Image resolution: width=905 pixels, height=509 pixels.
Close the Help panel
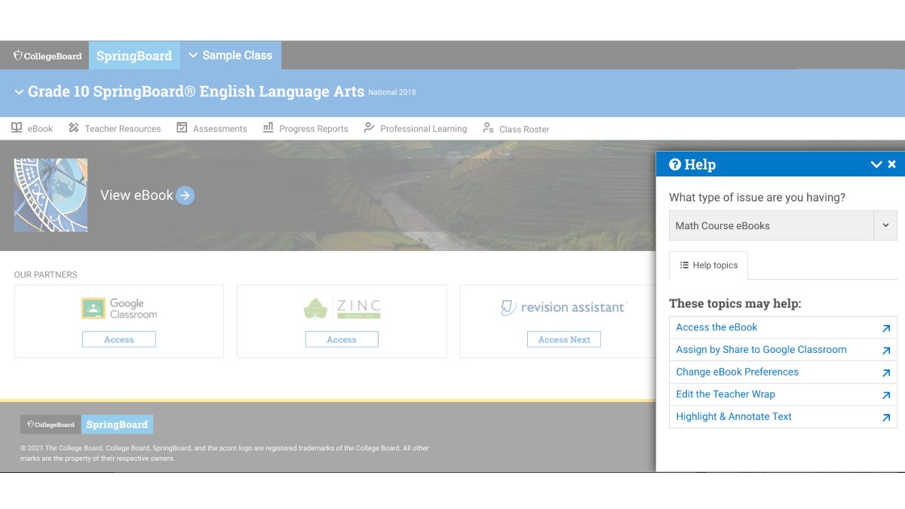[892, 164]
